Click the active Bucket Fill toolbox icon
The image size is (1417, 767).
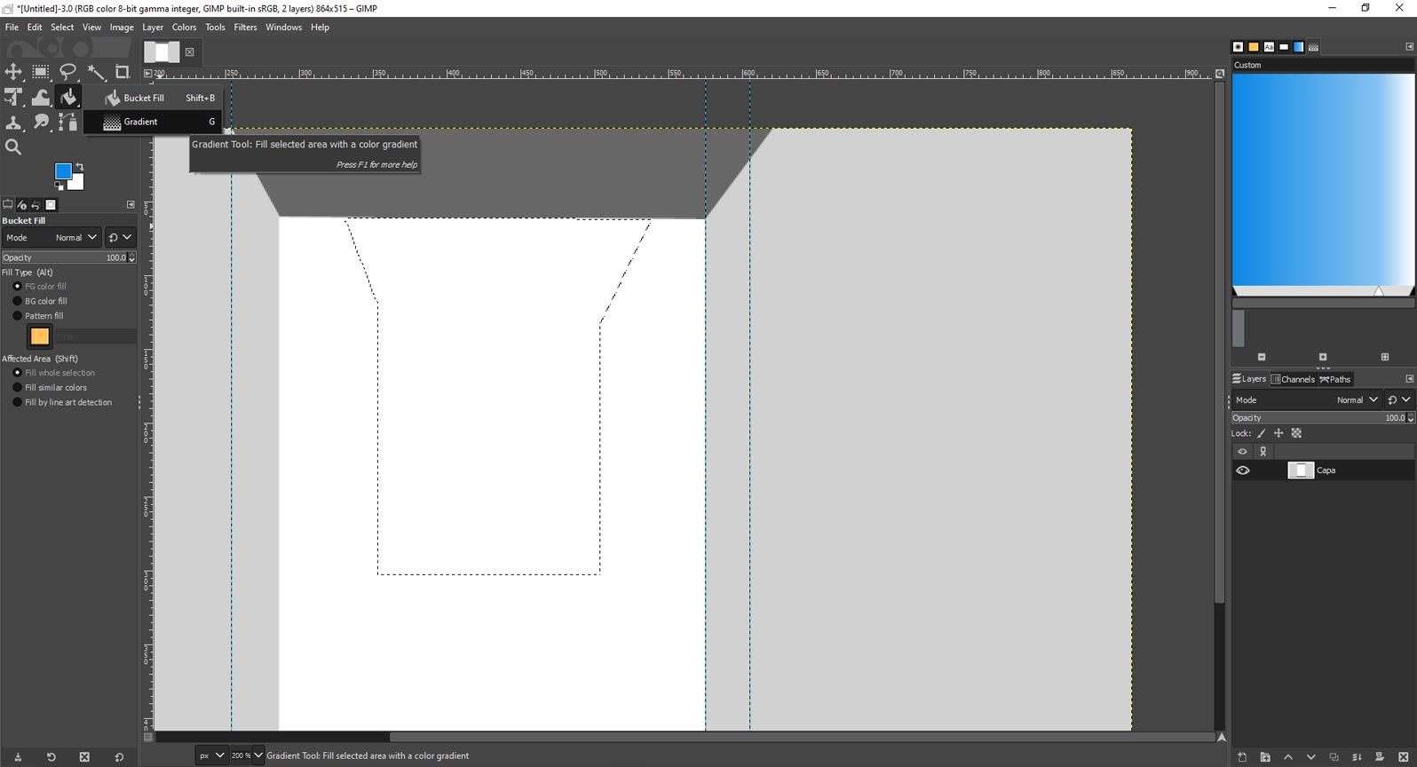[68, 97]
